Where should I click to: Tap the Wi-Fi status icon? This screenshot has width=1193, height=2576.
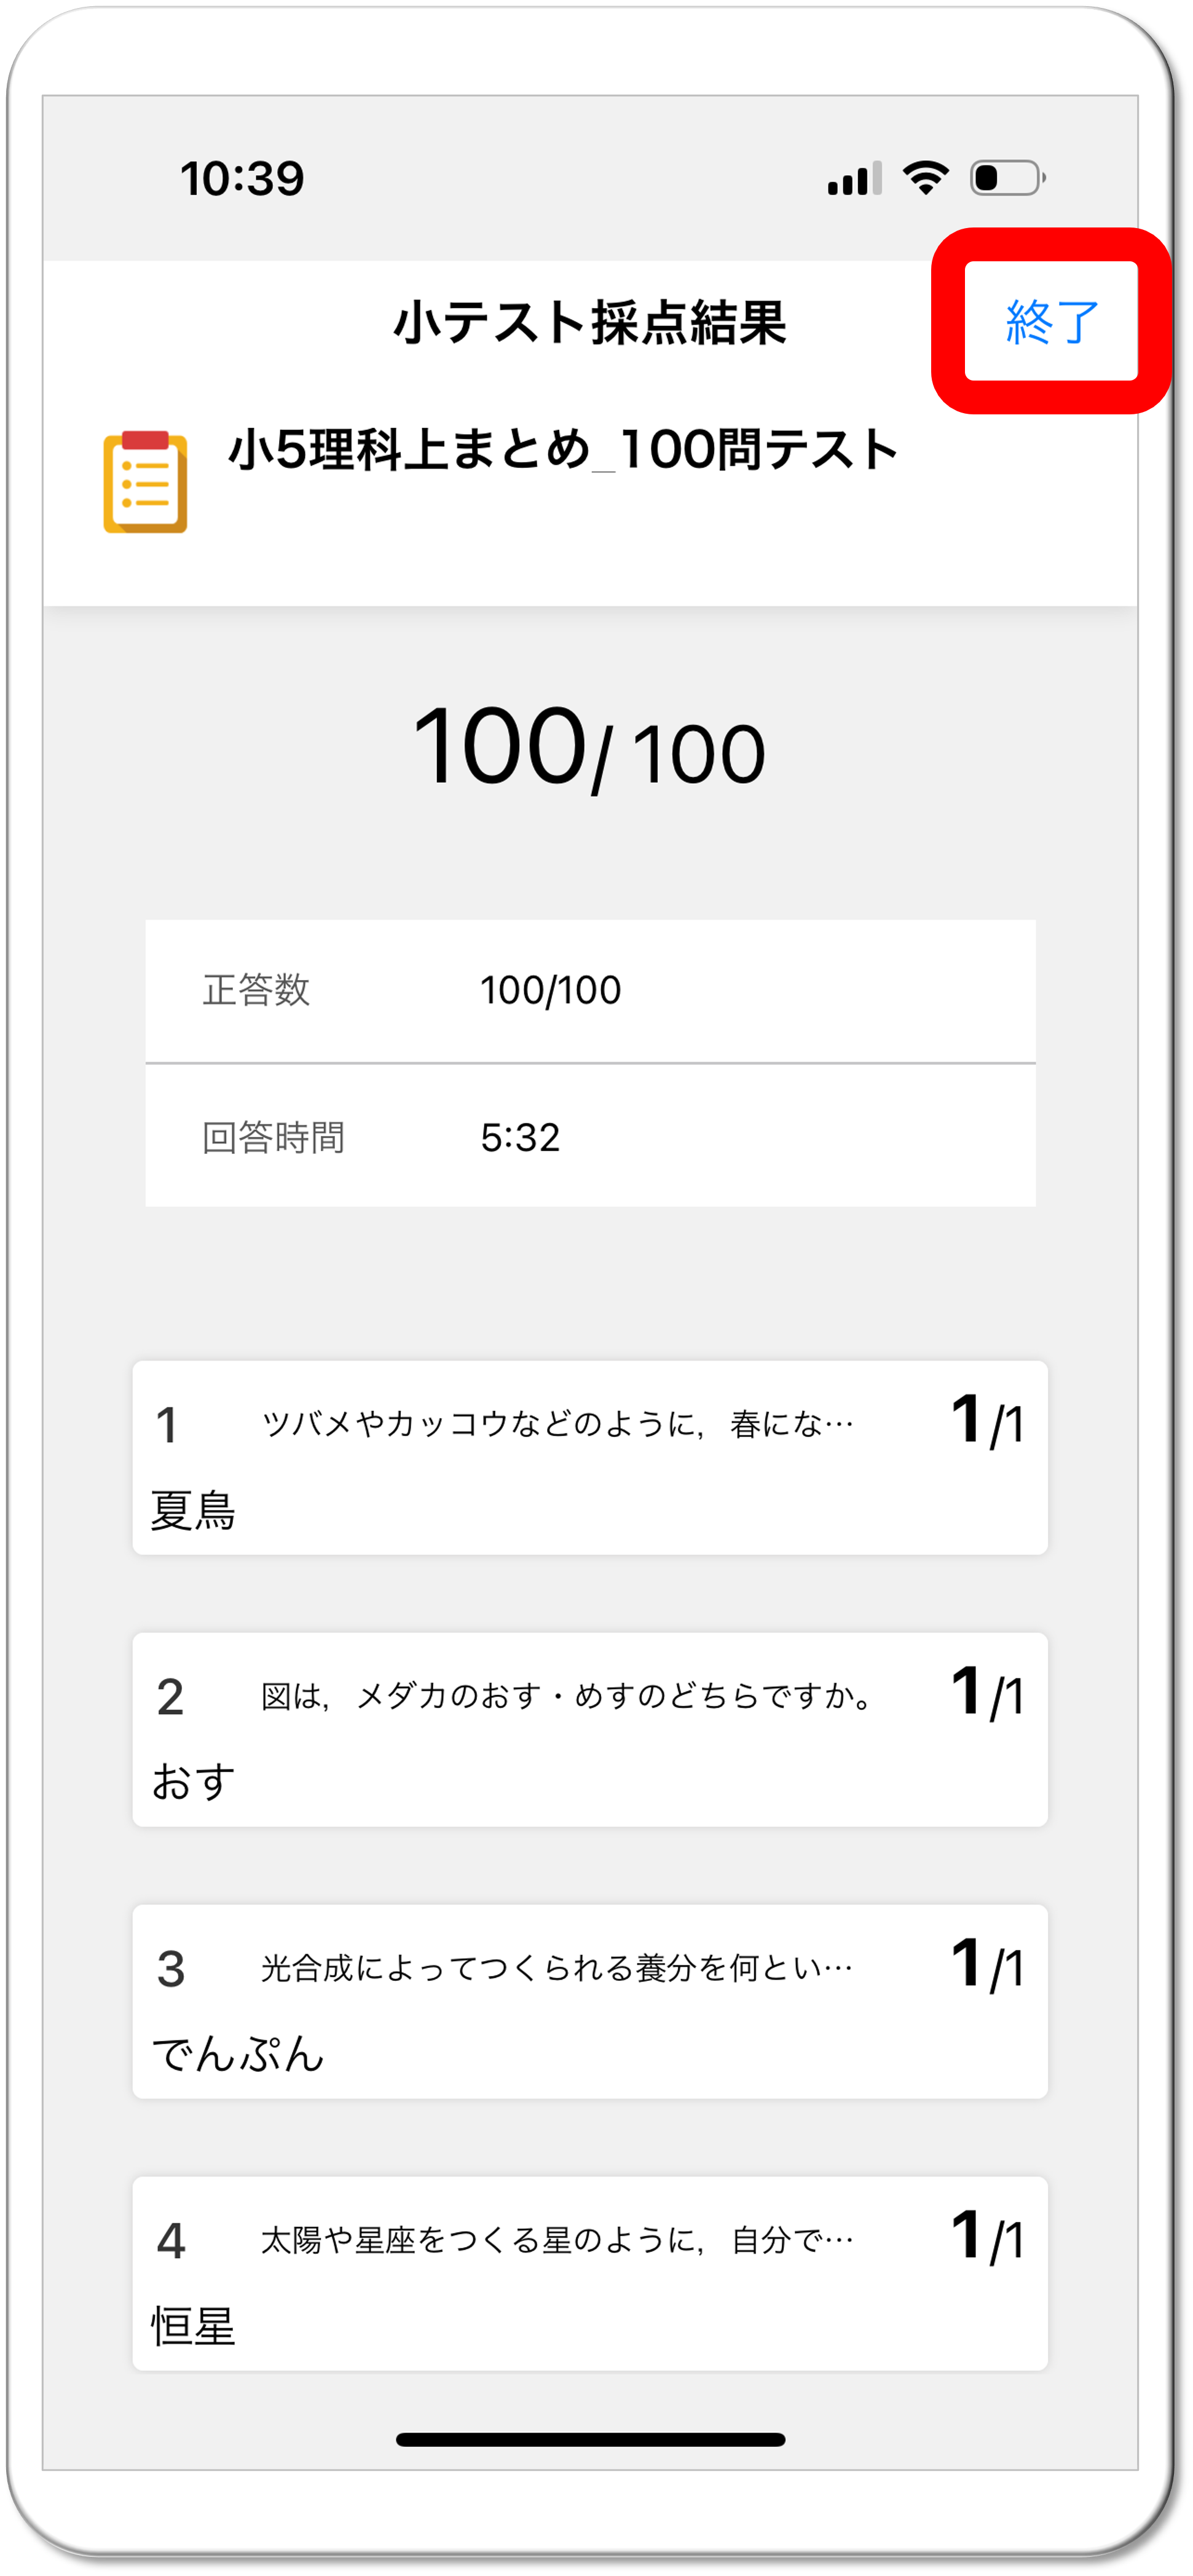tap(925, 178)
